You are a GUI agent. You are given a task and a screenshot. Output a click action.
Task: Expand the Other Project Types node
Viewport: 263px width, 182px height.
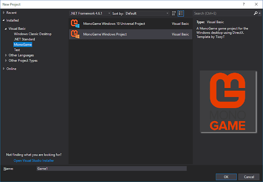[6, 61]
